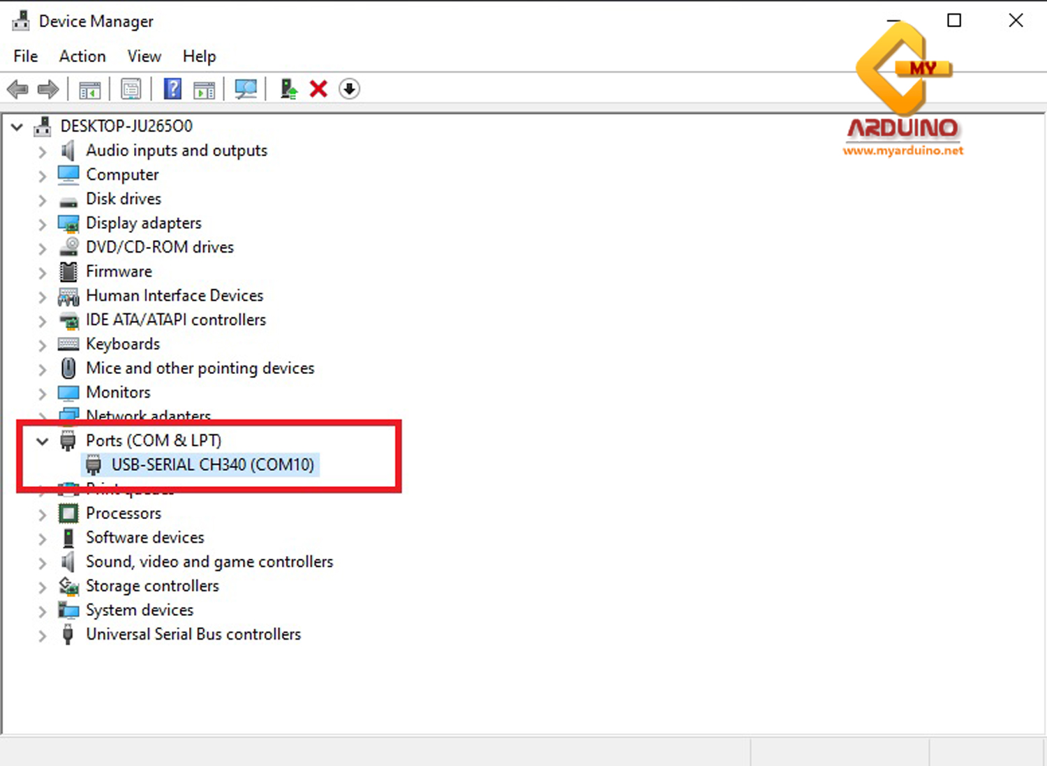
Task: Collapse the DESKTOP-JU265O0 root node
Action: click(17, 127)
